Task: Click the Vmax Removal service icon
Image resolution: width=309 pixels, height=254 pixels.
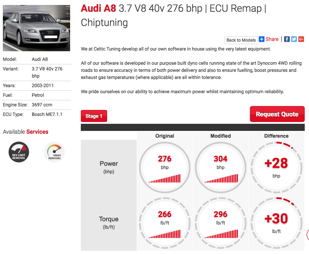Action: [x=54, y=152]
